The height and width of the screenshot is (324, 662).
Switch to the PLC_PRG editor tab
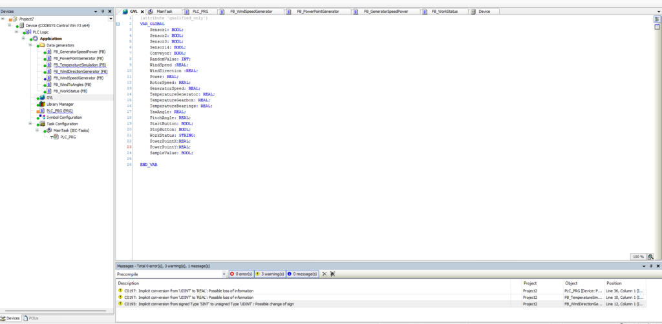[200, 12]
